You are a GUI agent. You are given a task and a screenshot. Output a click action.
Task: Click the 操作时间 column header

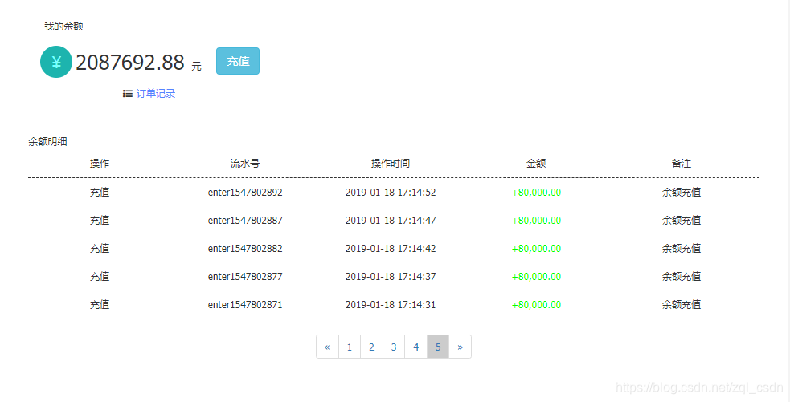pyautogui.click(x=391, y=164)
